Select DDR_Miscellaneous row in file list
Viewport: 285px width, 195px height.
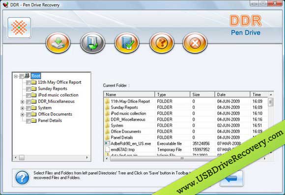coord(186,119)
